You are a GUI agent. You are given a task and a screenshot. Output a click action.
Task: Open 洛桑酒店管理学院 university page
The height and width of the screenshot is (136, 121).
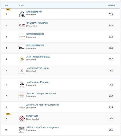point(34,12)
